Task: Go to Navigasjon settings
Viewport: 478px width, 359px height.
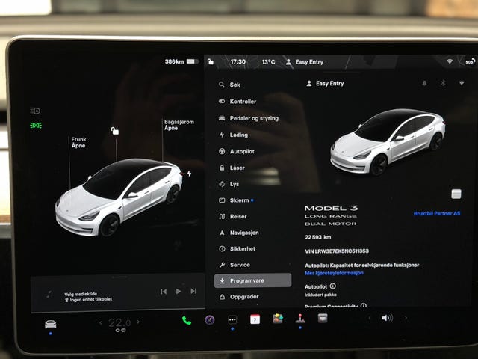Action: 239,233
